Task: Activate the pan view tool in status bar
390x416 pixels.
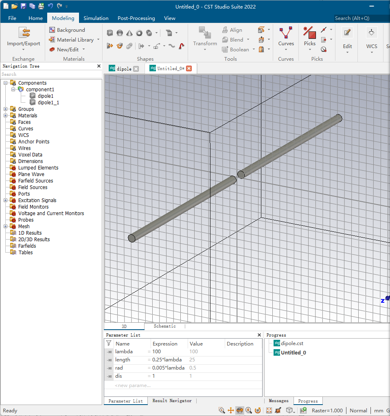Action: tap(231, 410)
